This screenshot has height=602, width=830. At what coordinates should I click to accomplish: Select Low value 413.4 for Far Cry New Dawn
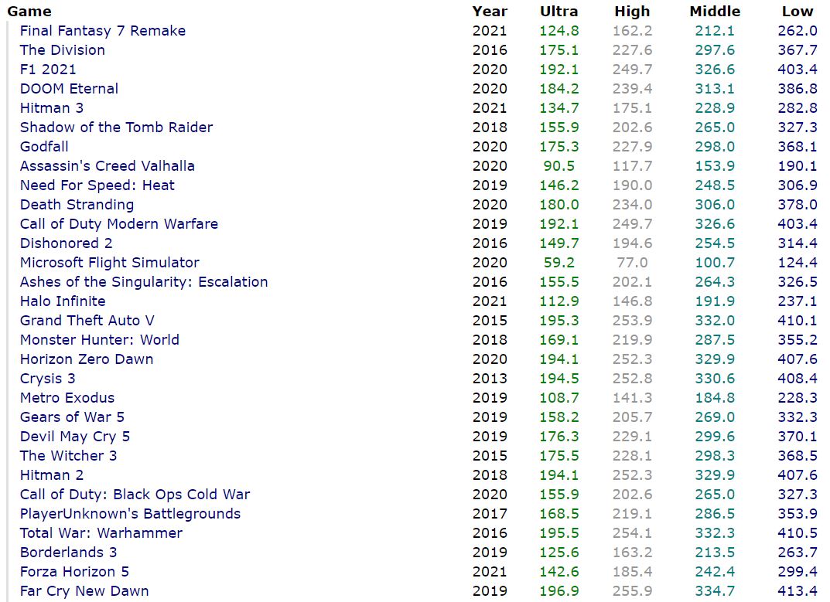tap(798, 591)
